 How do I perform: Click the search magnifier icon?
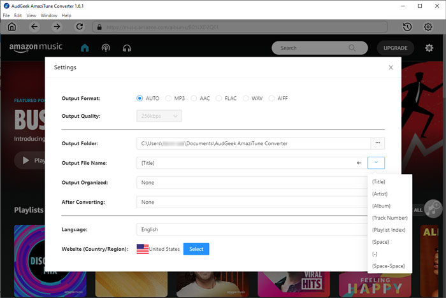pos(352,48)
